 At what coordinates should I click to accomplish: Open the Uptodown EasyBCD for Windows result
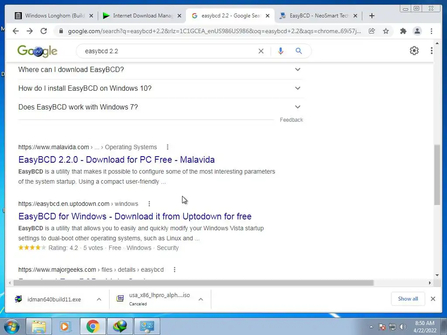tap(135, 216)
